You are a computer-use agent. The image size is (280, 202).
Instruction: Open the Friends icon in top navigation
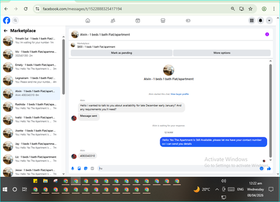click(x=113, y=21)
